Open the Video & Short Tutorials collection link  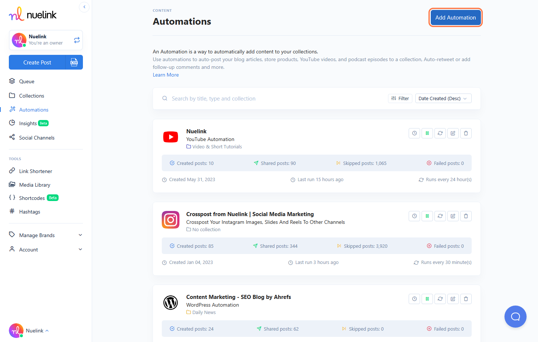(x=214, y=147)
